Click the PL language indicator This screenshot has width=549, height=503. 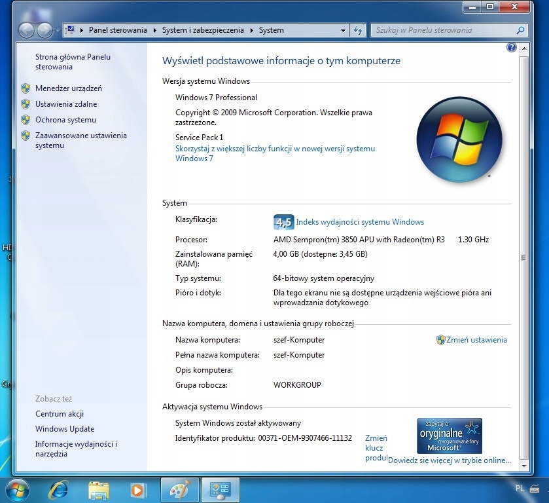(520, 489)
